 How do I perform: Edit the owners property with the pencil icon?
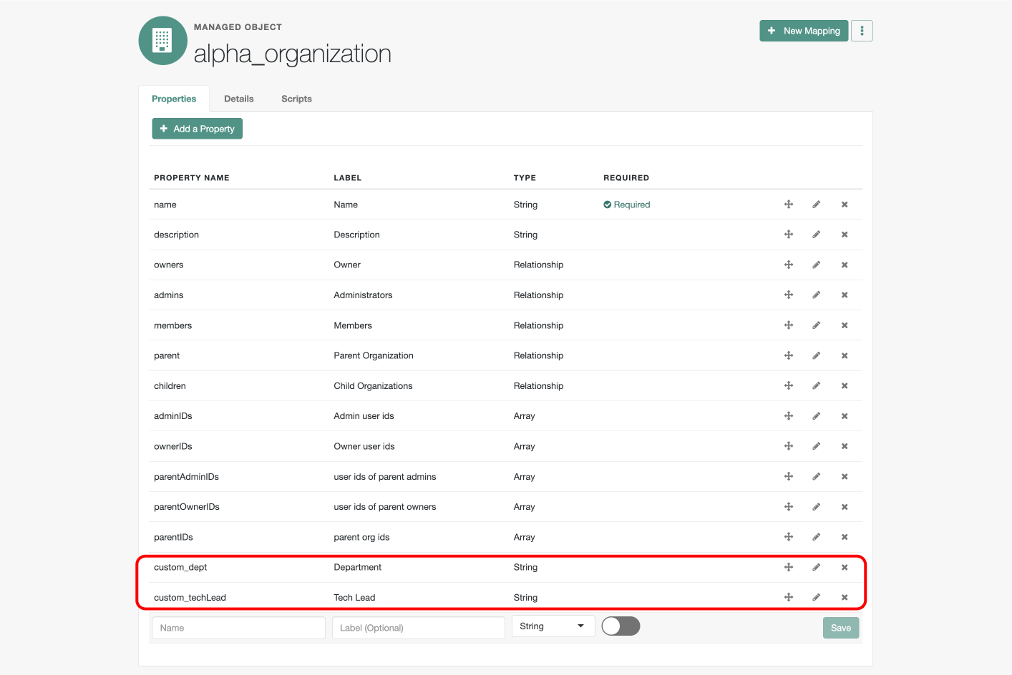tap(816, 265)
